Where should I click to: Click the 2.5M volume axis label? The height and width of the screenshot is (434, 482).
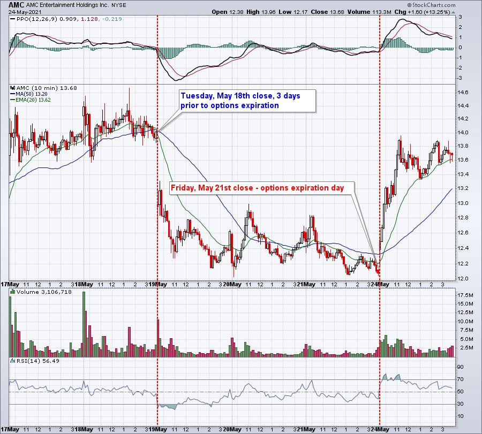(x=466, y=347)
